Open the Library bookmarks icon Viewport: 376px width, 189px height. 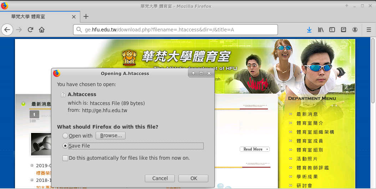click(x=321, y=30)
